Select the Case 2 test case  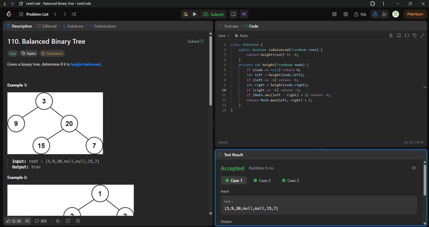click(262, 180)
